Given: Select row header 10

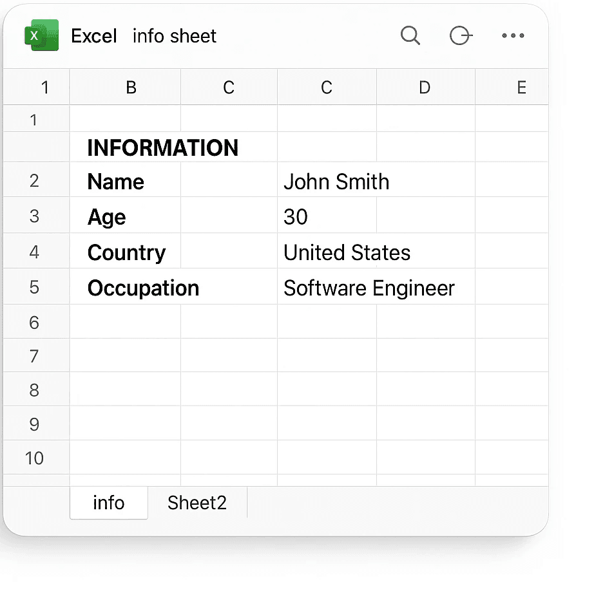Looking at the screenshot, I should (x=35, y=458).
